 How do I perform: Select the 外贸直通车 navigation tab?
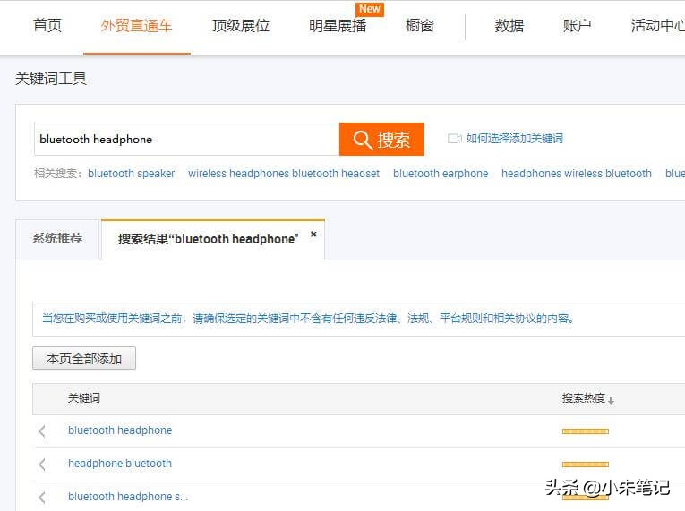tap(137, 25)
